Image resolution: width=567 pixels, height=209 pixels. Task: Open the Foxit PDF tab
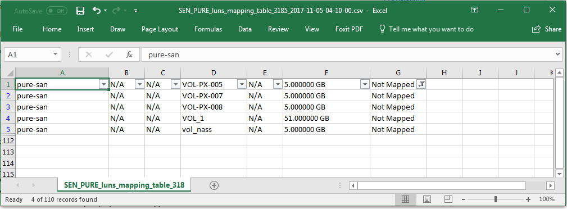pos(349,29)
